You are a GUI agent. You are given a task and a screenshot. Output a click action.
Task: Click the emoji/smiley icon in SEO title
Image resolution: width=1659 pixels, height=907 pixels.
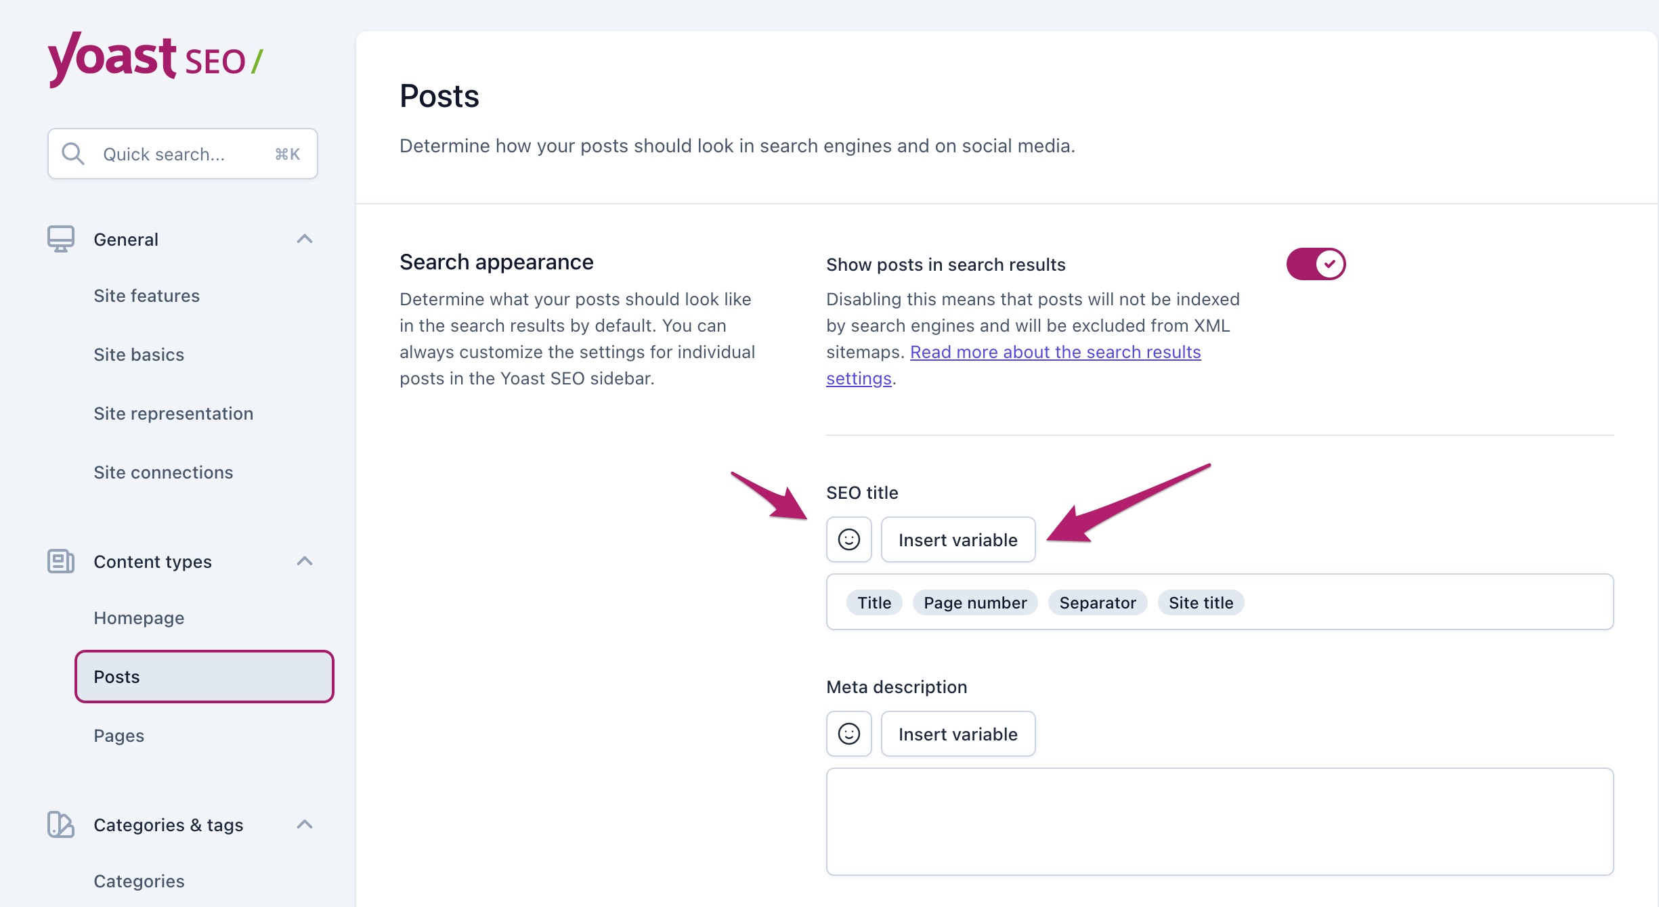[x=849, y=539]
